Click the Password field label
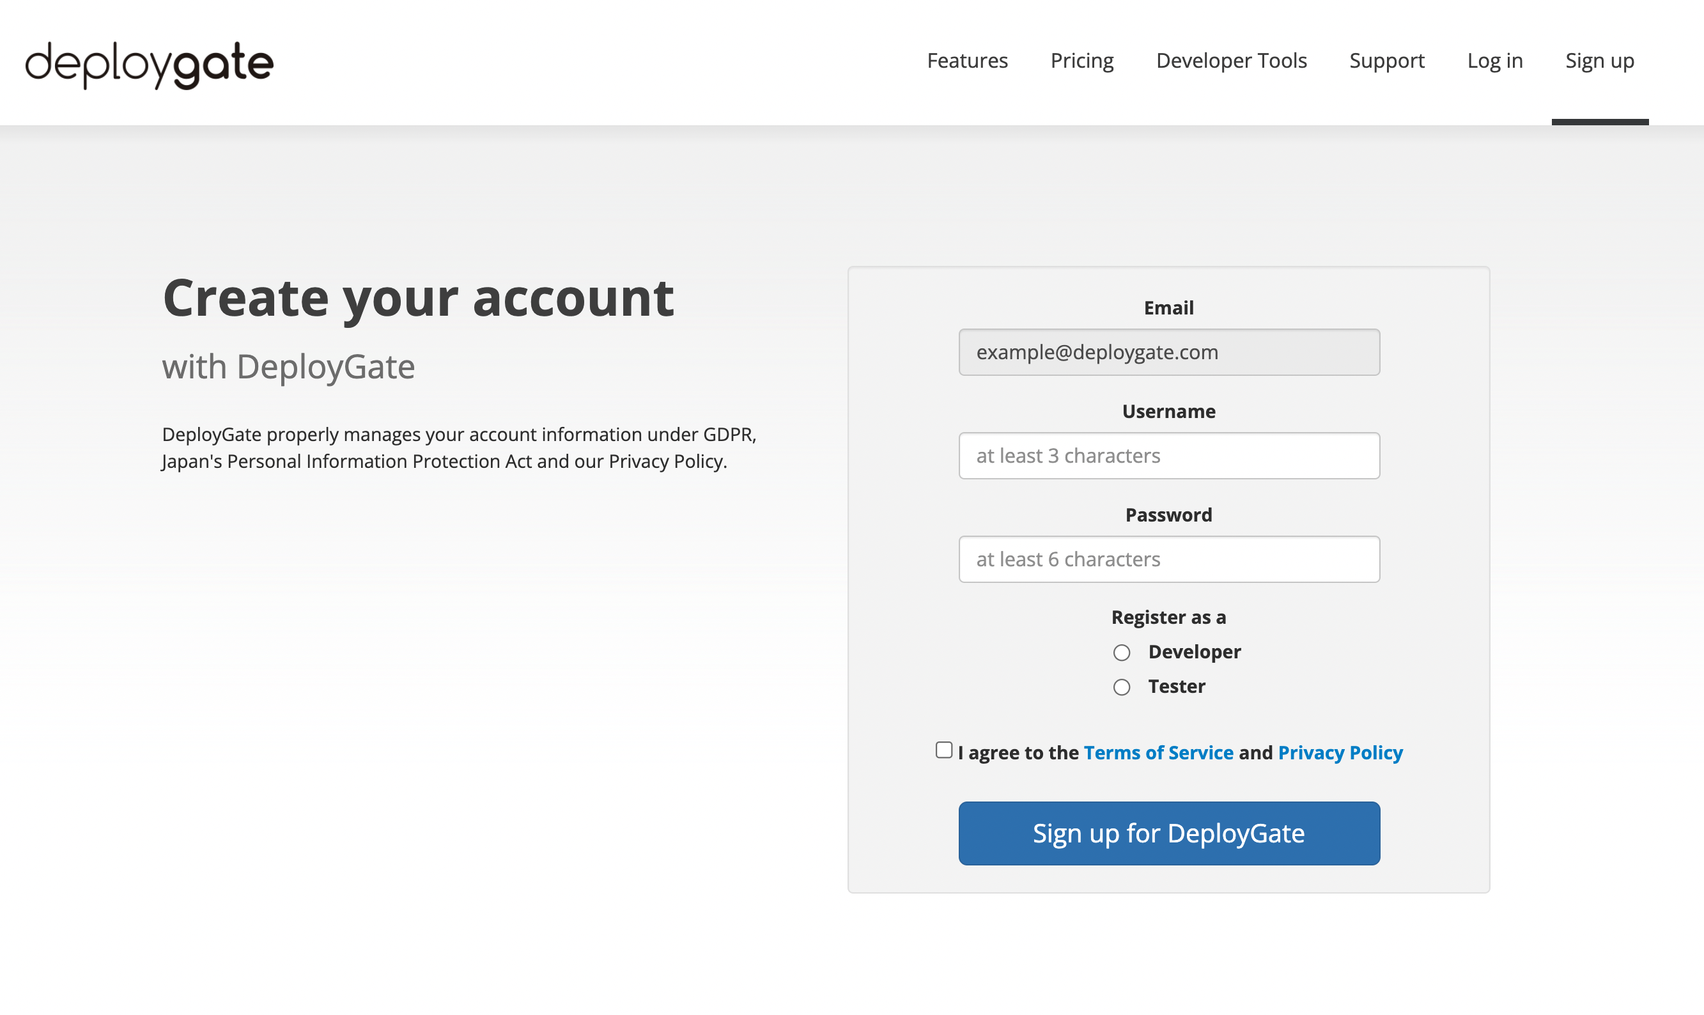1704x1015 pixels. (1168, 515)
